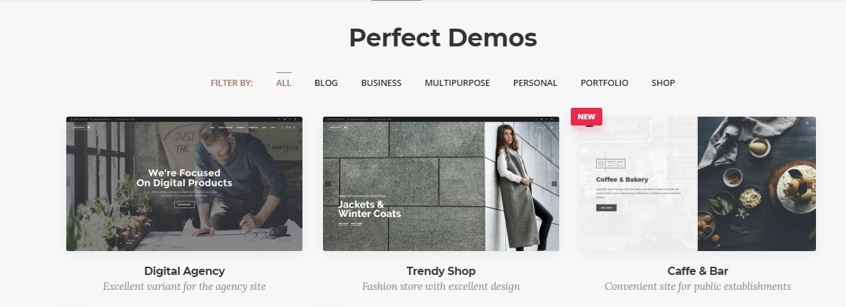Click slider right arrow in Trendy Shop preview

point(554,184)
